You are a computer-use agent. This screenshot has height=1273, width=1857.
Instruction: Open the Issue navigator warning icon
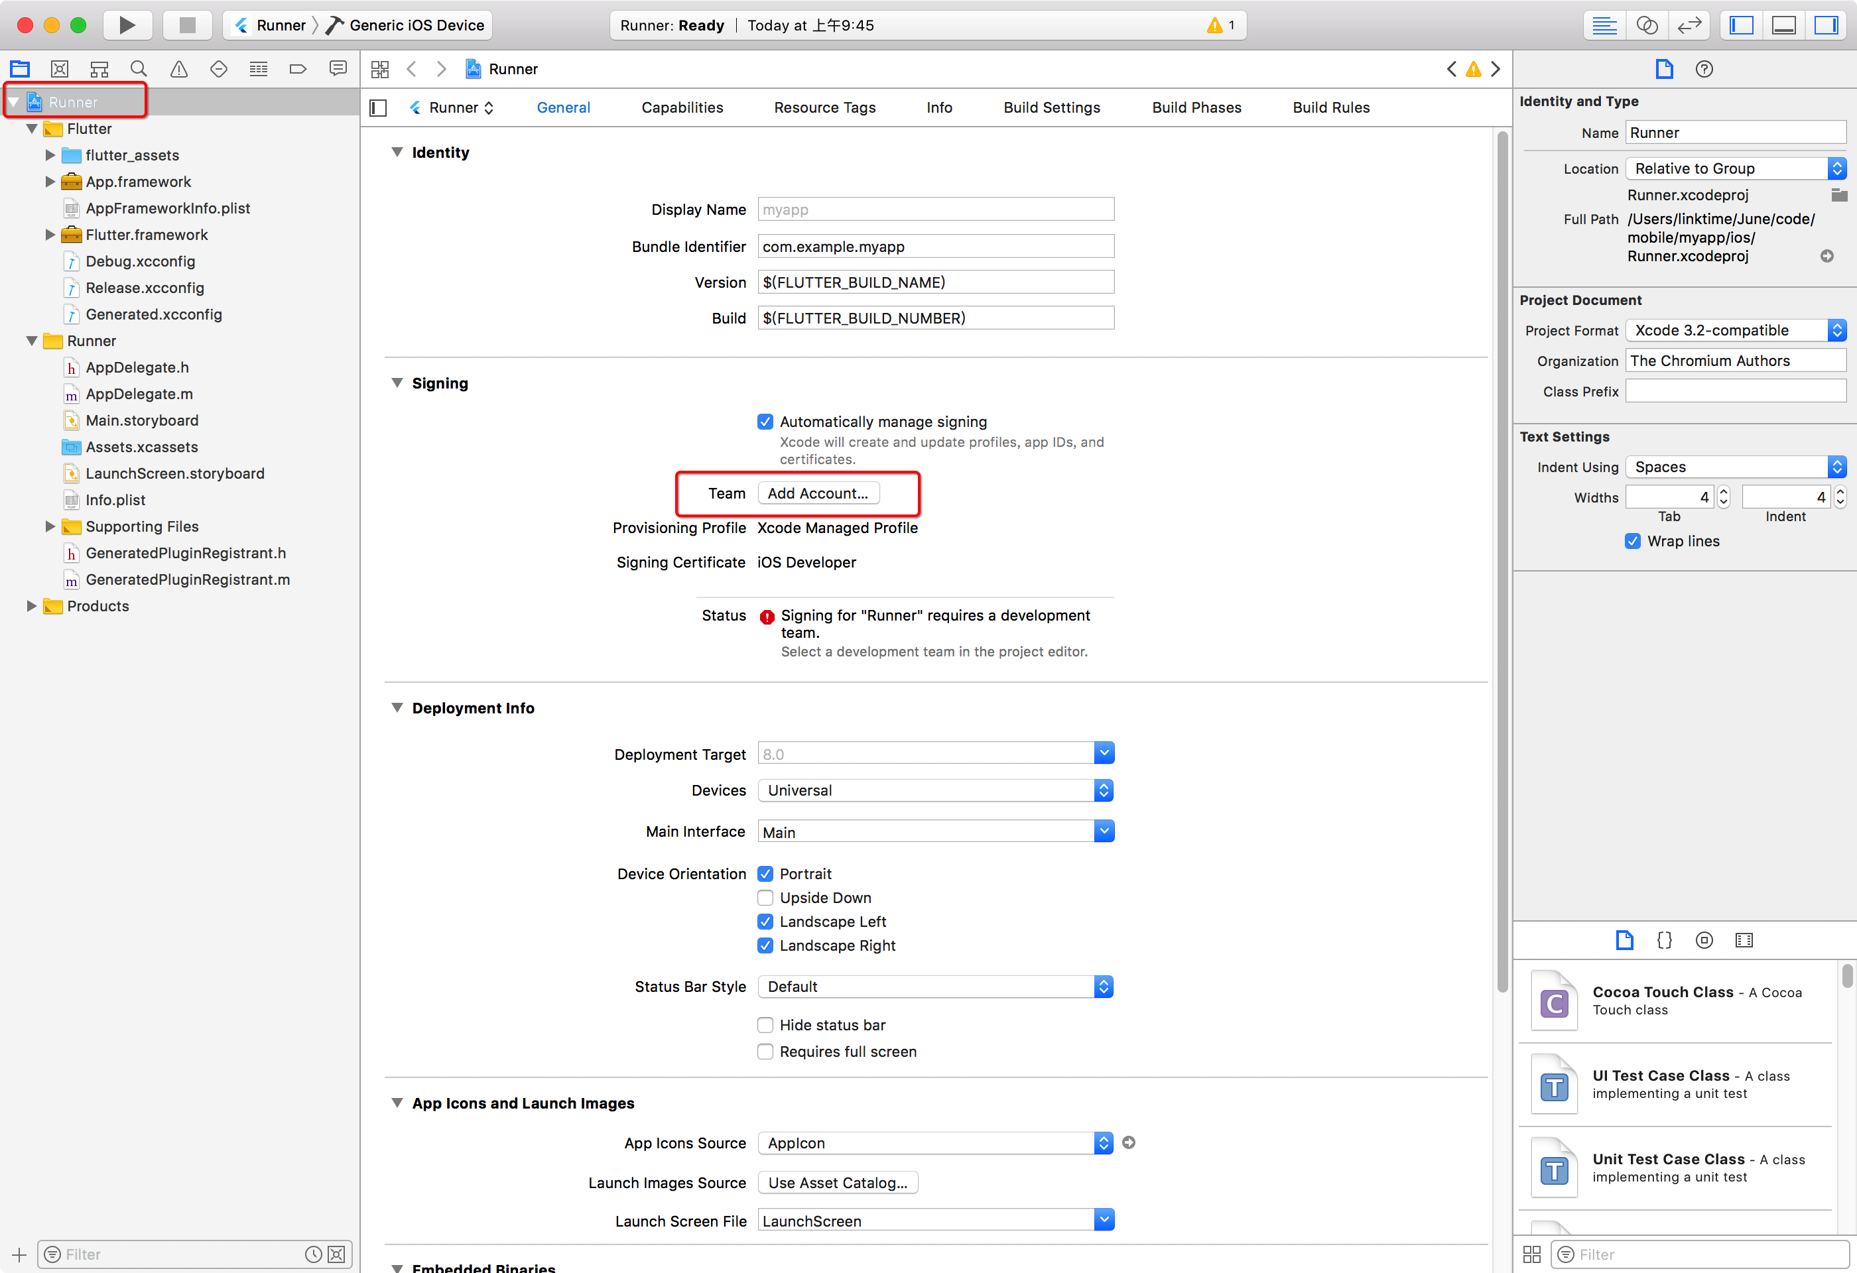(x=179, y=70)
